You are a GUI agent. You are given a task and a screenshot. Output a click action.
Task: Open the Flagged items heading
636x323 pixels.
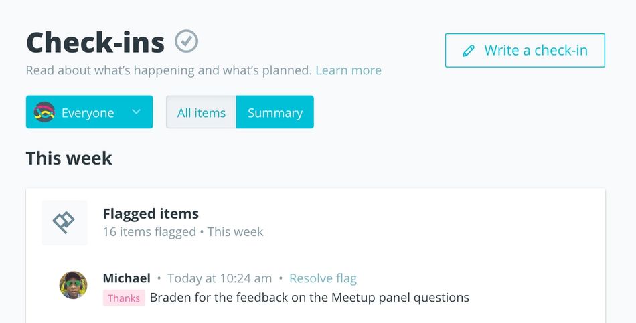tap(151, 214)
